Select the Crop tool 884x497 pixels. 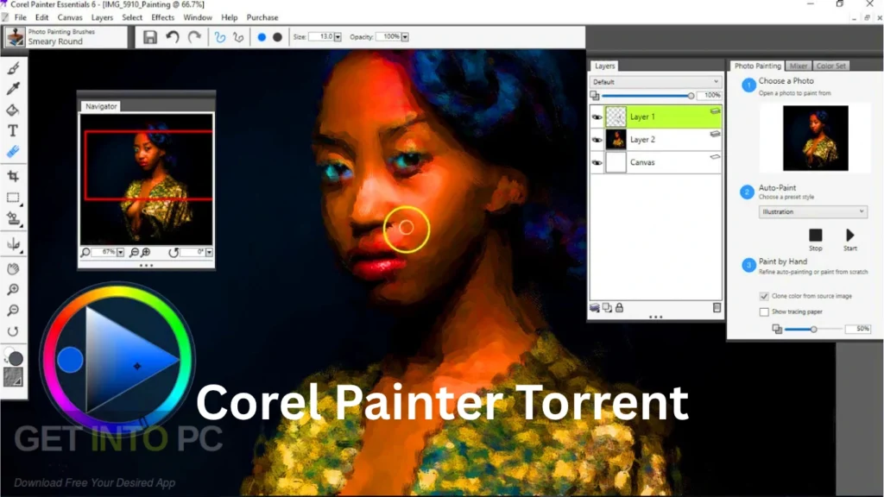(x=12, y=175)
